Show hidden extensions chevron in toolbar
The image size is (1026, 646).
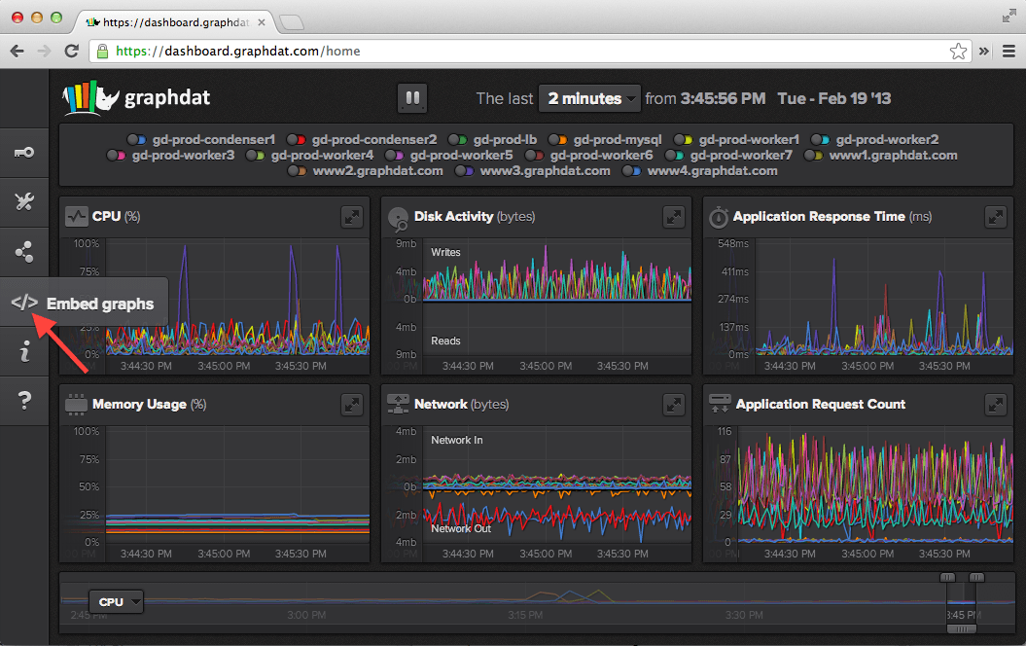(983, 51)
